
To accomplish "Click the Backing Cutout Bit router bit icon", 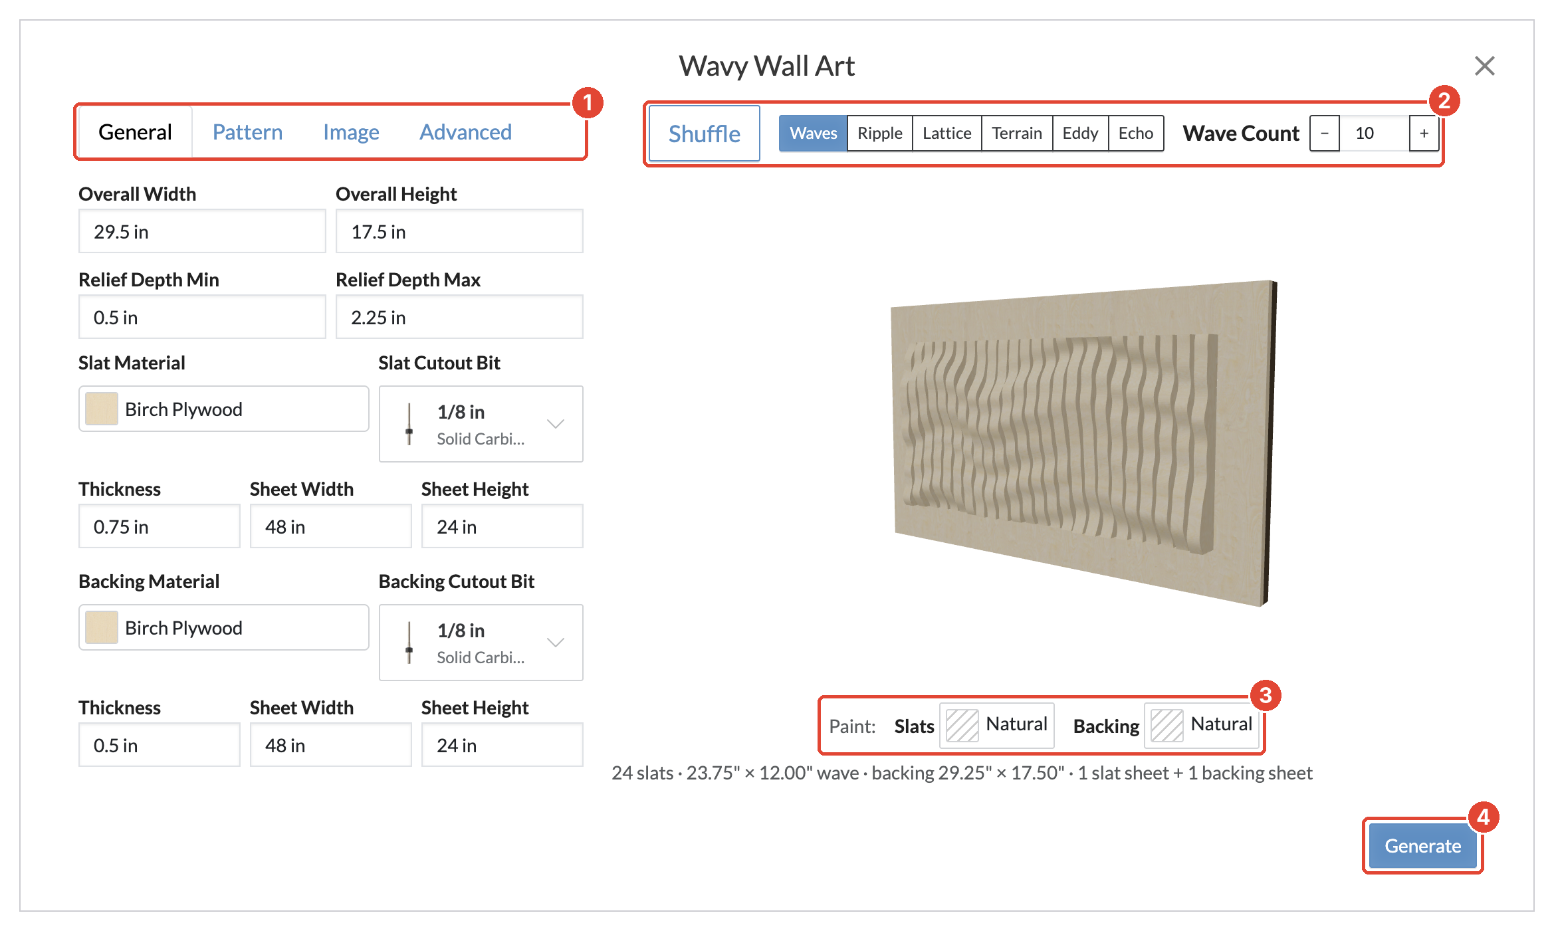I will pyautogui.click(x=409, y=642).
